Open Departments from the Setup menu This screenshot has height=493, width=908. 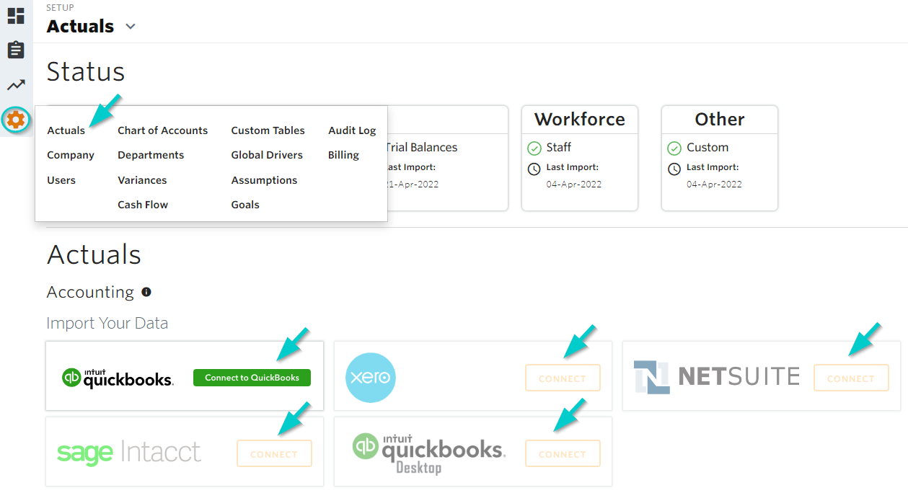pos(151,155)
